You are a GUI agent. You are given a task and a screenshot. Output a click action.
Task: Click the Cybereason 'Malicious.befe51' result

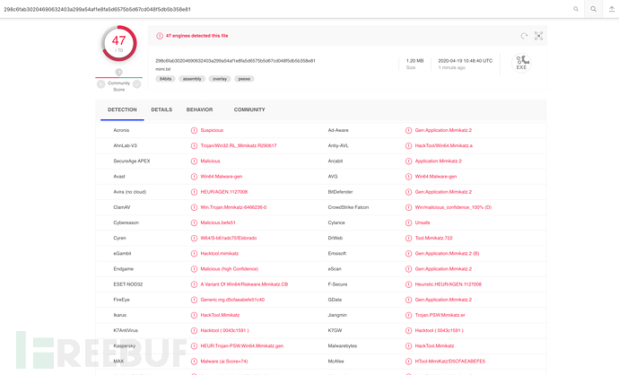217,222
